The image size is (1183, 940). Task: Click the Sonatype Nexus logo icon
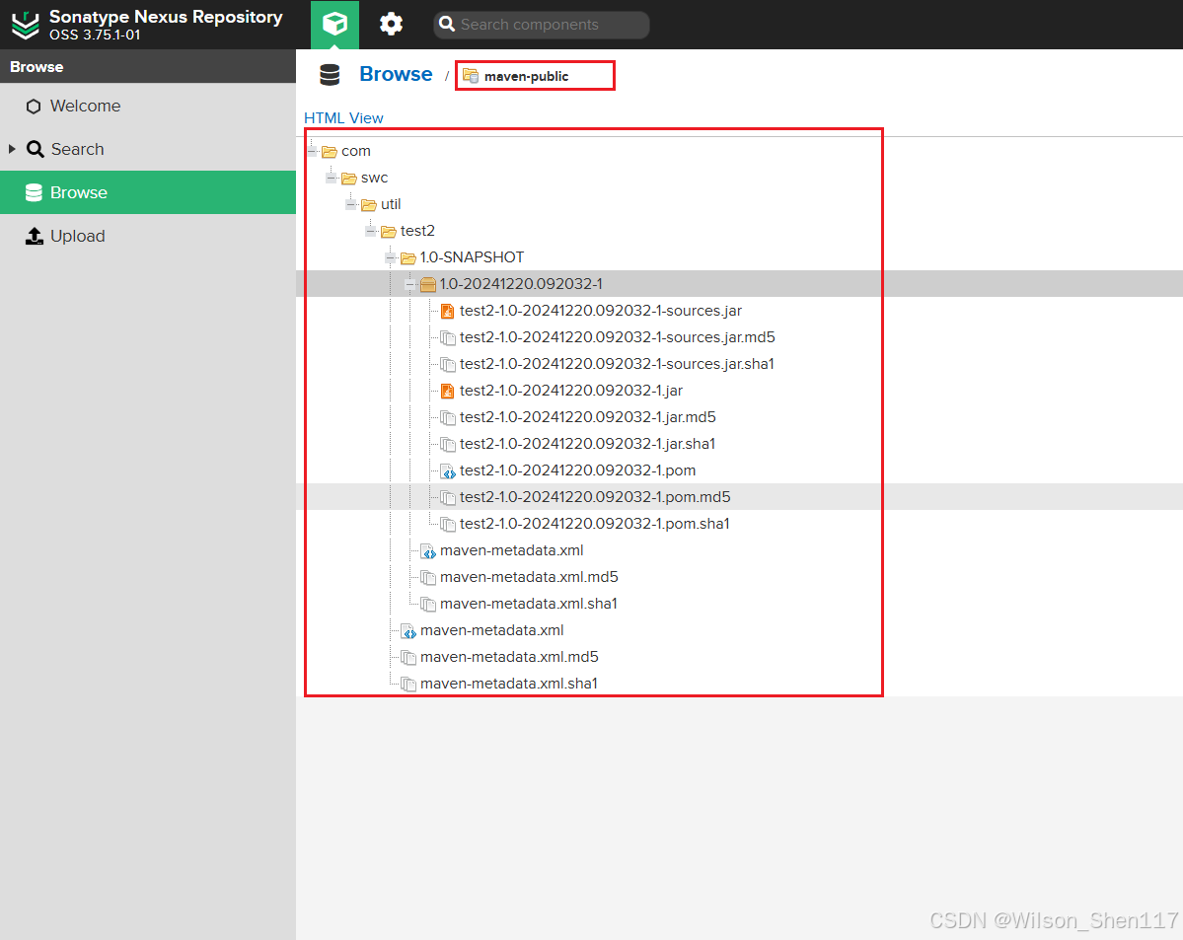(26, 25)
